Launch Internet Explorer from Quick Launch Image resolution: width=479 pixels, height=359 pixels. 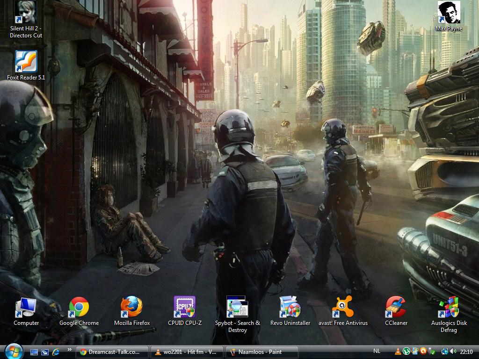point(56,352)
